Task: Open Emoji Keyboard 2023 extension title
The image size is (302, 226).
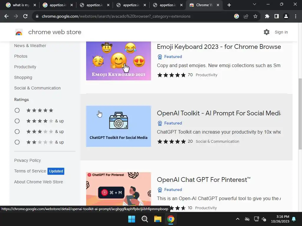Action: click(x=219, y=47)
